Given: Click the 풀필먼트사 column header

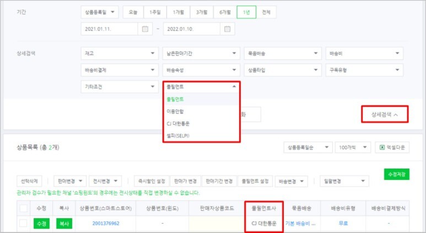Looking at the screenshot, I should (x=264, y=209).
